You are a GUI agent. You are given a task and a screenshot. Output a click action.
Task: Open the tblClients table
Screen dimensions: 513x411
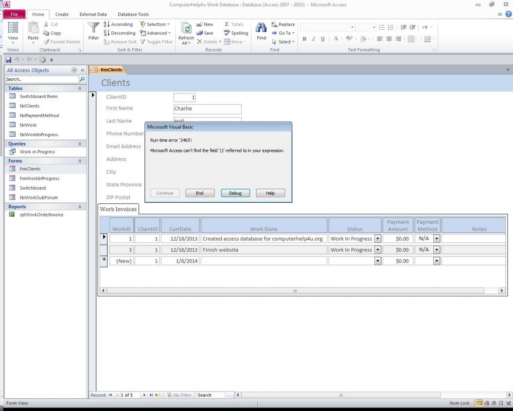(30, 106)
